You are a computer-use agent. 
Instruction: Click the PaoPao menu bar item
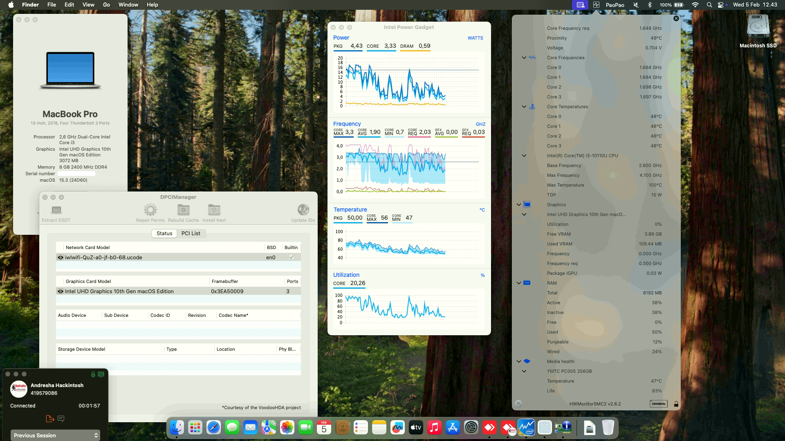[x=615, y=5]
